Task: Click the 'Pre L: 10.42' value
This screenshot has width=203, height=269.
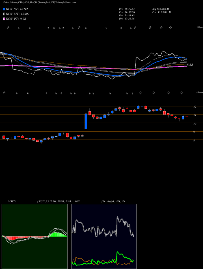Action: coord(127,15)
